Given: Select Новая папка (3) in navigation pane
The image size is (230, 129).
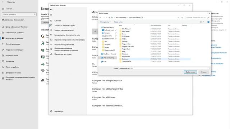Looking at the screenshot, I should click(109, 50).
